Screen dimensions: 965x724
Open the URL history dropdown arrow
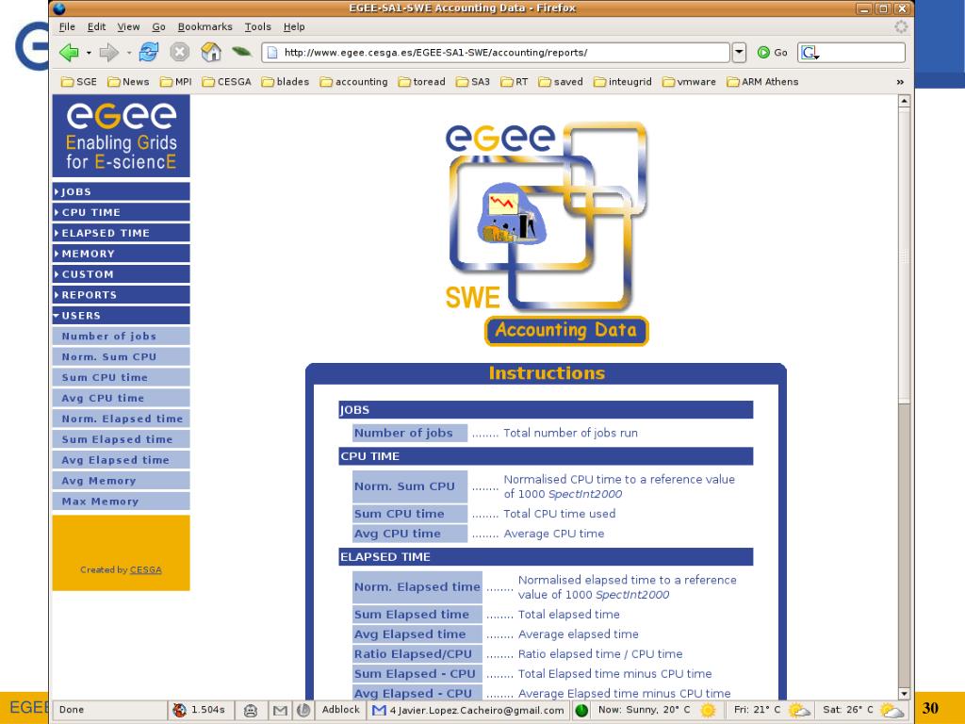coord(739,53)
